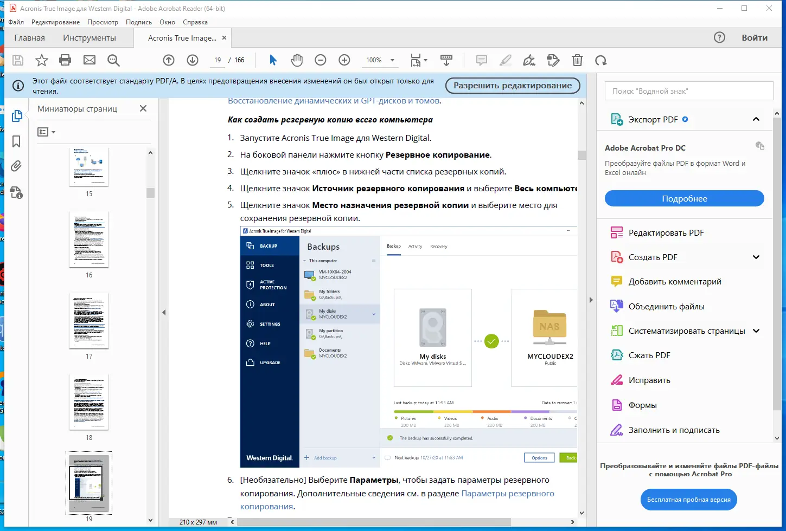Click the Подробнее button
Image resolution: width=786 pixels, height=531 pixels.
click(685, 198)
